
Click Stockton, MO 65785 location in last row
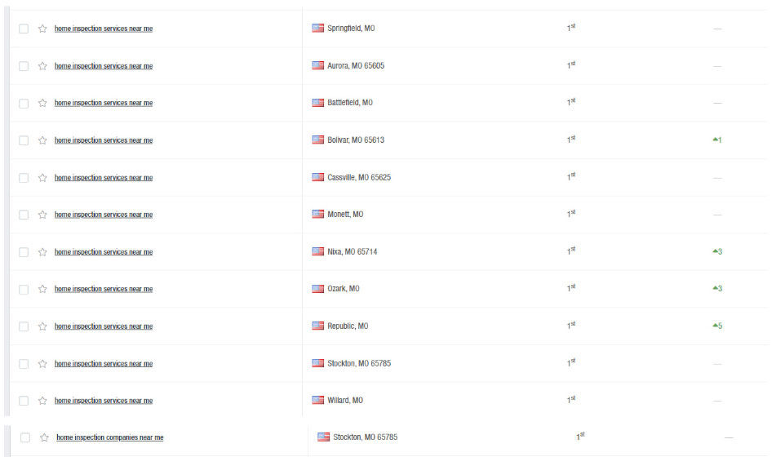click(x=365, y=437)
